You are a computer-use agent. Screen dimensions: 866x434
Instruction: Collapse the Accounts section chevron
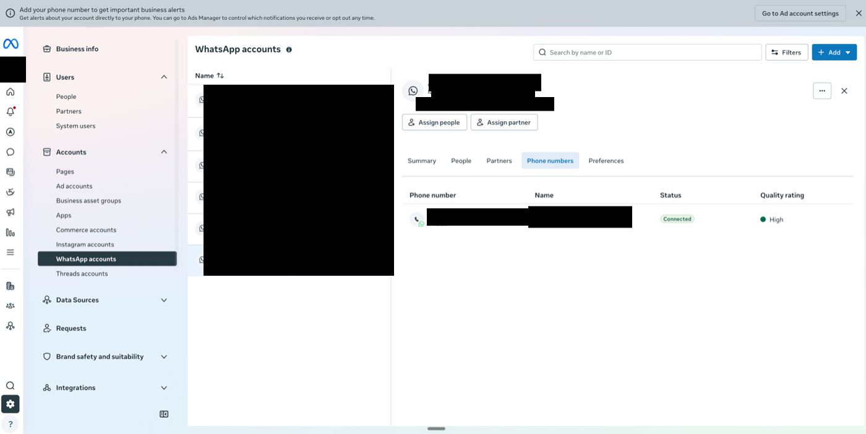point(164,152)
